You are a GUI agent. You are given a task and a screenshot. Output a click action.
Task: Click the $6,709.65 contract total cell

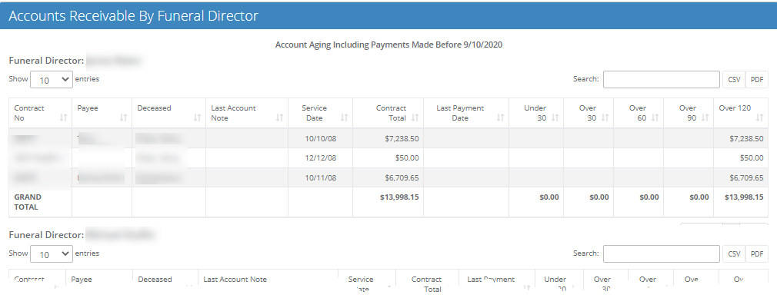tap(388, 177)
